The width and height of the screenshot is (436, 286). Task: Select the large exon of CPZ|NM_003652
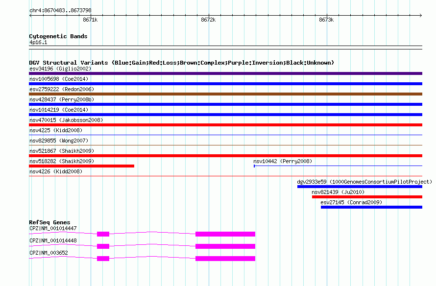(225, 259)
